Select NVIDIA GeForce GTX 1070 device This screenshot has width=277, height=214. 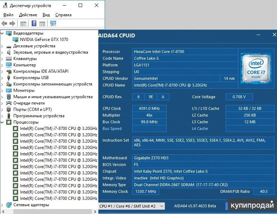tap(44, 40)
